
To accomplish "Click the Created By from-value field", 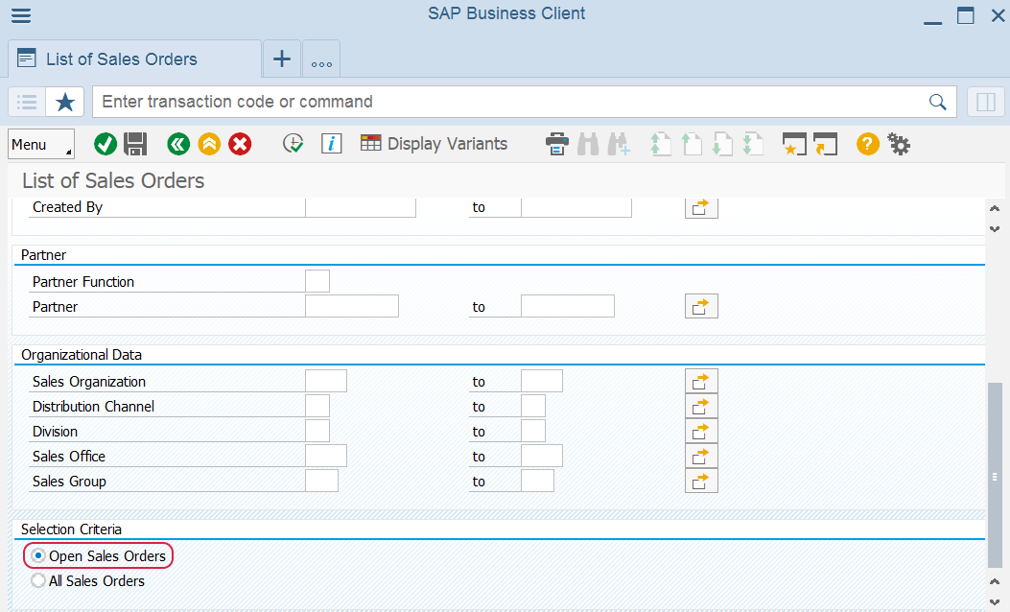I will pyautogui.click(x=360, y=207).
